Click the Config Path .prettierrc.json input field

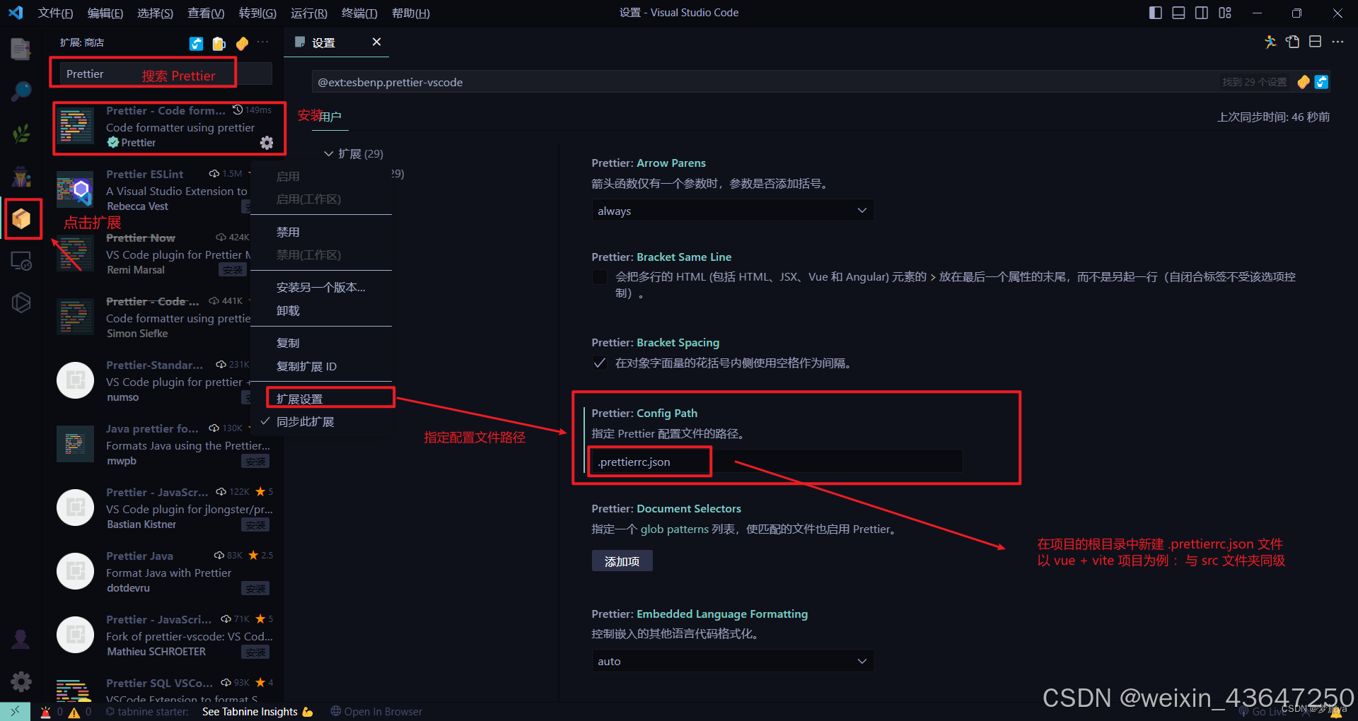pos(777,462)
